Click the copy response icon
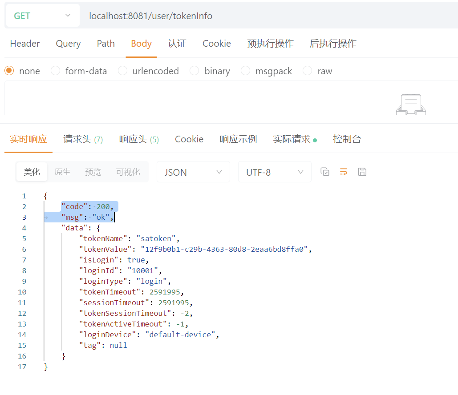 325,172
